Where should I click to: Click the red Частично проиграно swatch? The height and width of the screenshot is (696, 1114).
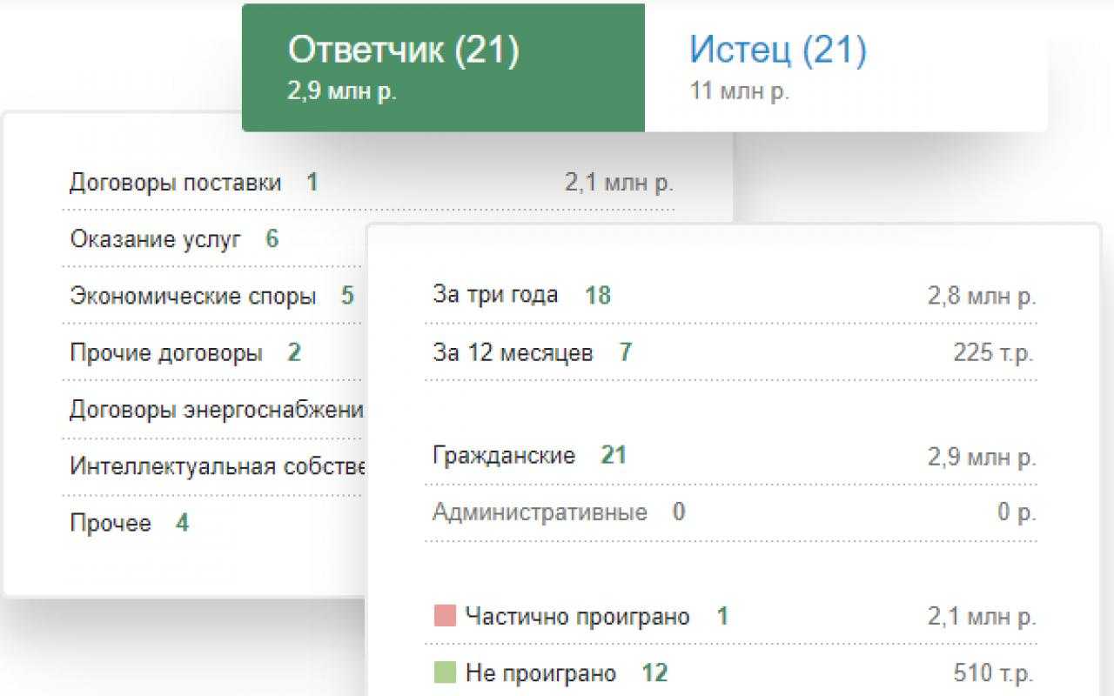445,617
